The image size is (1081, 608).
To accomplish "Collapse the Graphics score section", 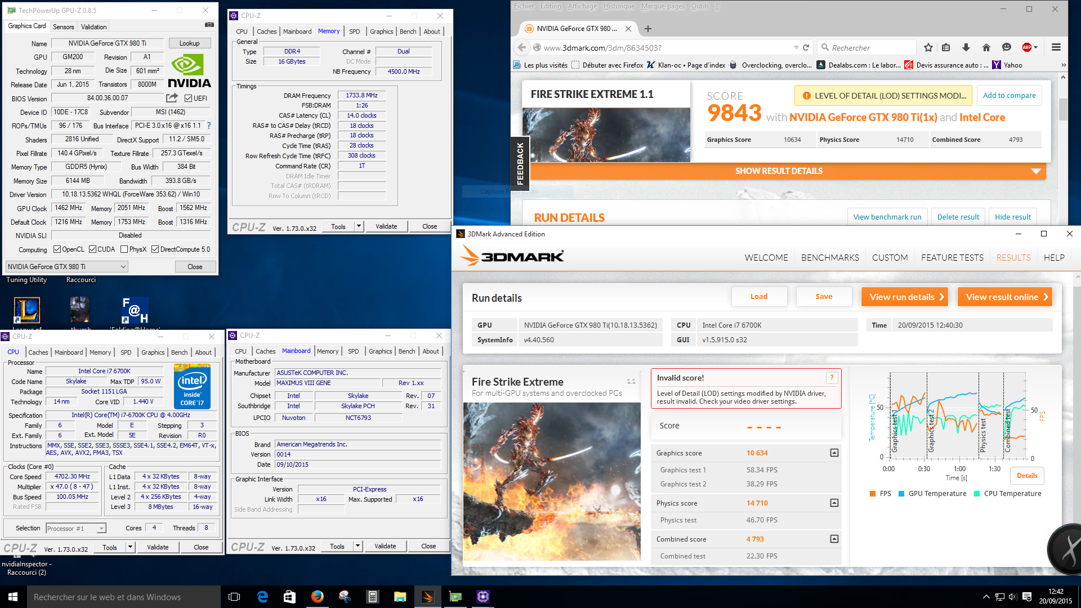I will 834,453.
